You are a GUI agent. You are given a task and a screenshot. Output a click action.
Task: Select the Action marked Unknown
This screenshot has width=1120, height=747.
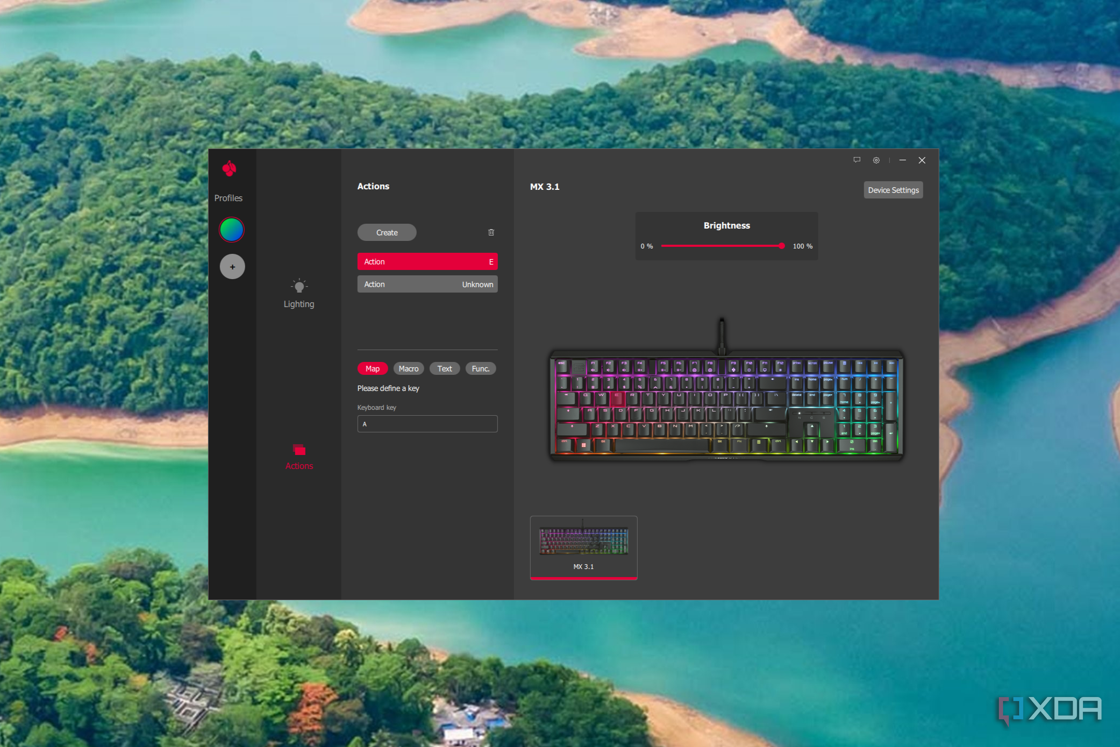tap(427, 284)
